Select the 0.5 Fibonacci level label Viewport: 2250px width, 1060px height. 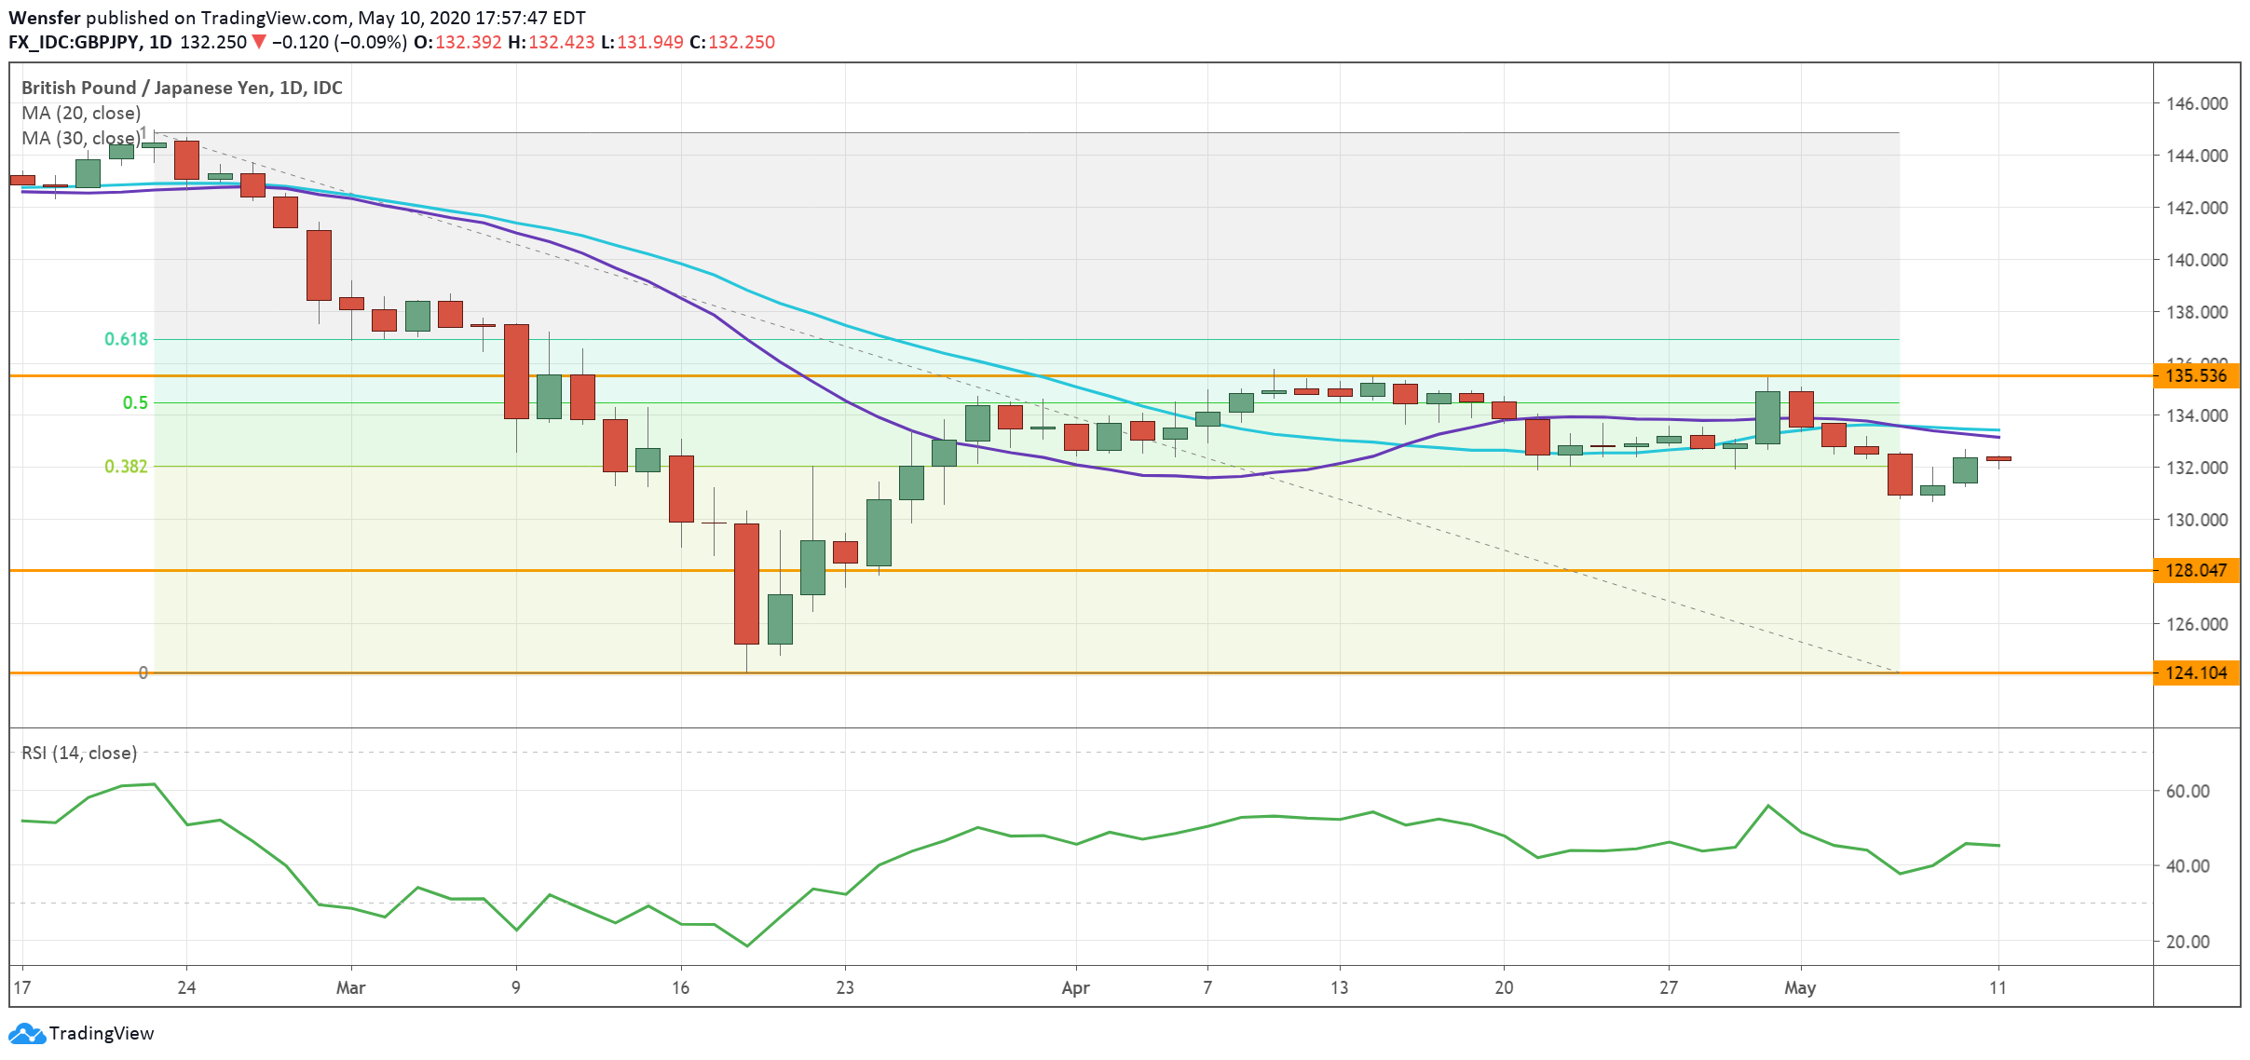135,402
